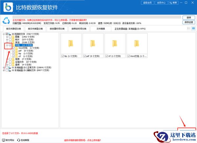Switch to list view icon
The height and width of the screenshot is (143, 197).
(189, 28)
